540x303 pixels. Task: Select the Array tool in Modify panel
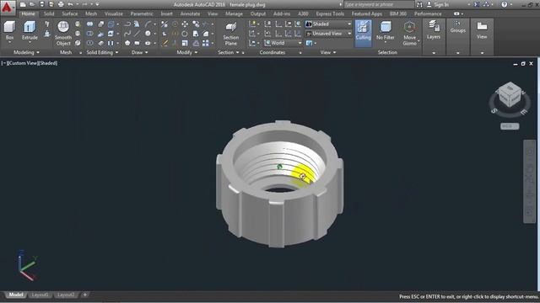click(x=206, y=43)
